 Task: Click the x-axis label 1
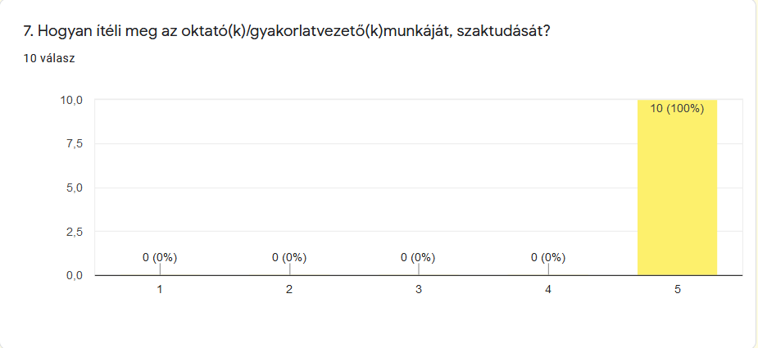[160, 290]
